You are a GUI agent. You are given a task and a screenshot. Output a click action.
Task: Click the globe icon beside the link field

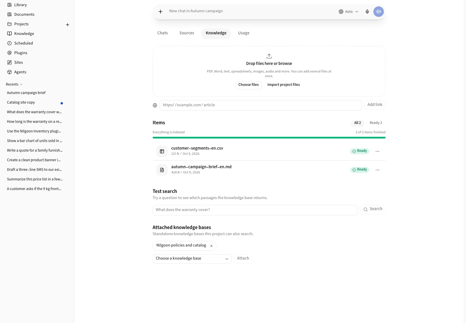(155, 105)
